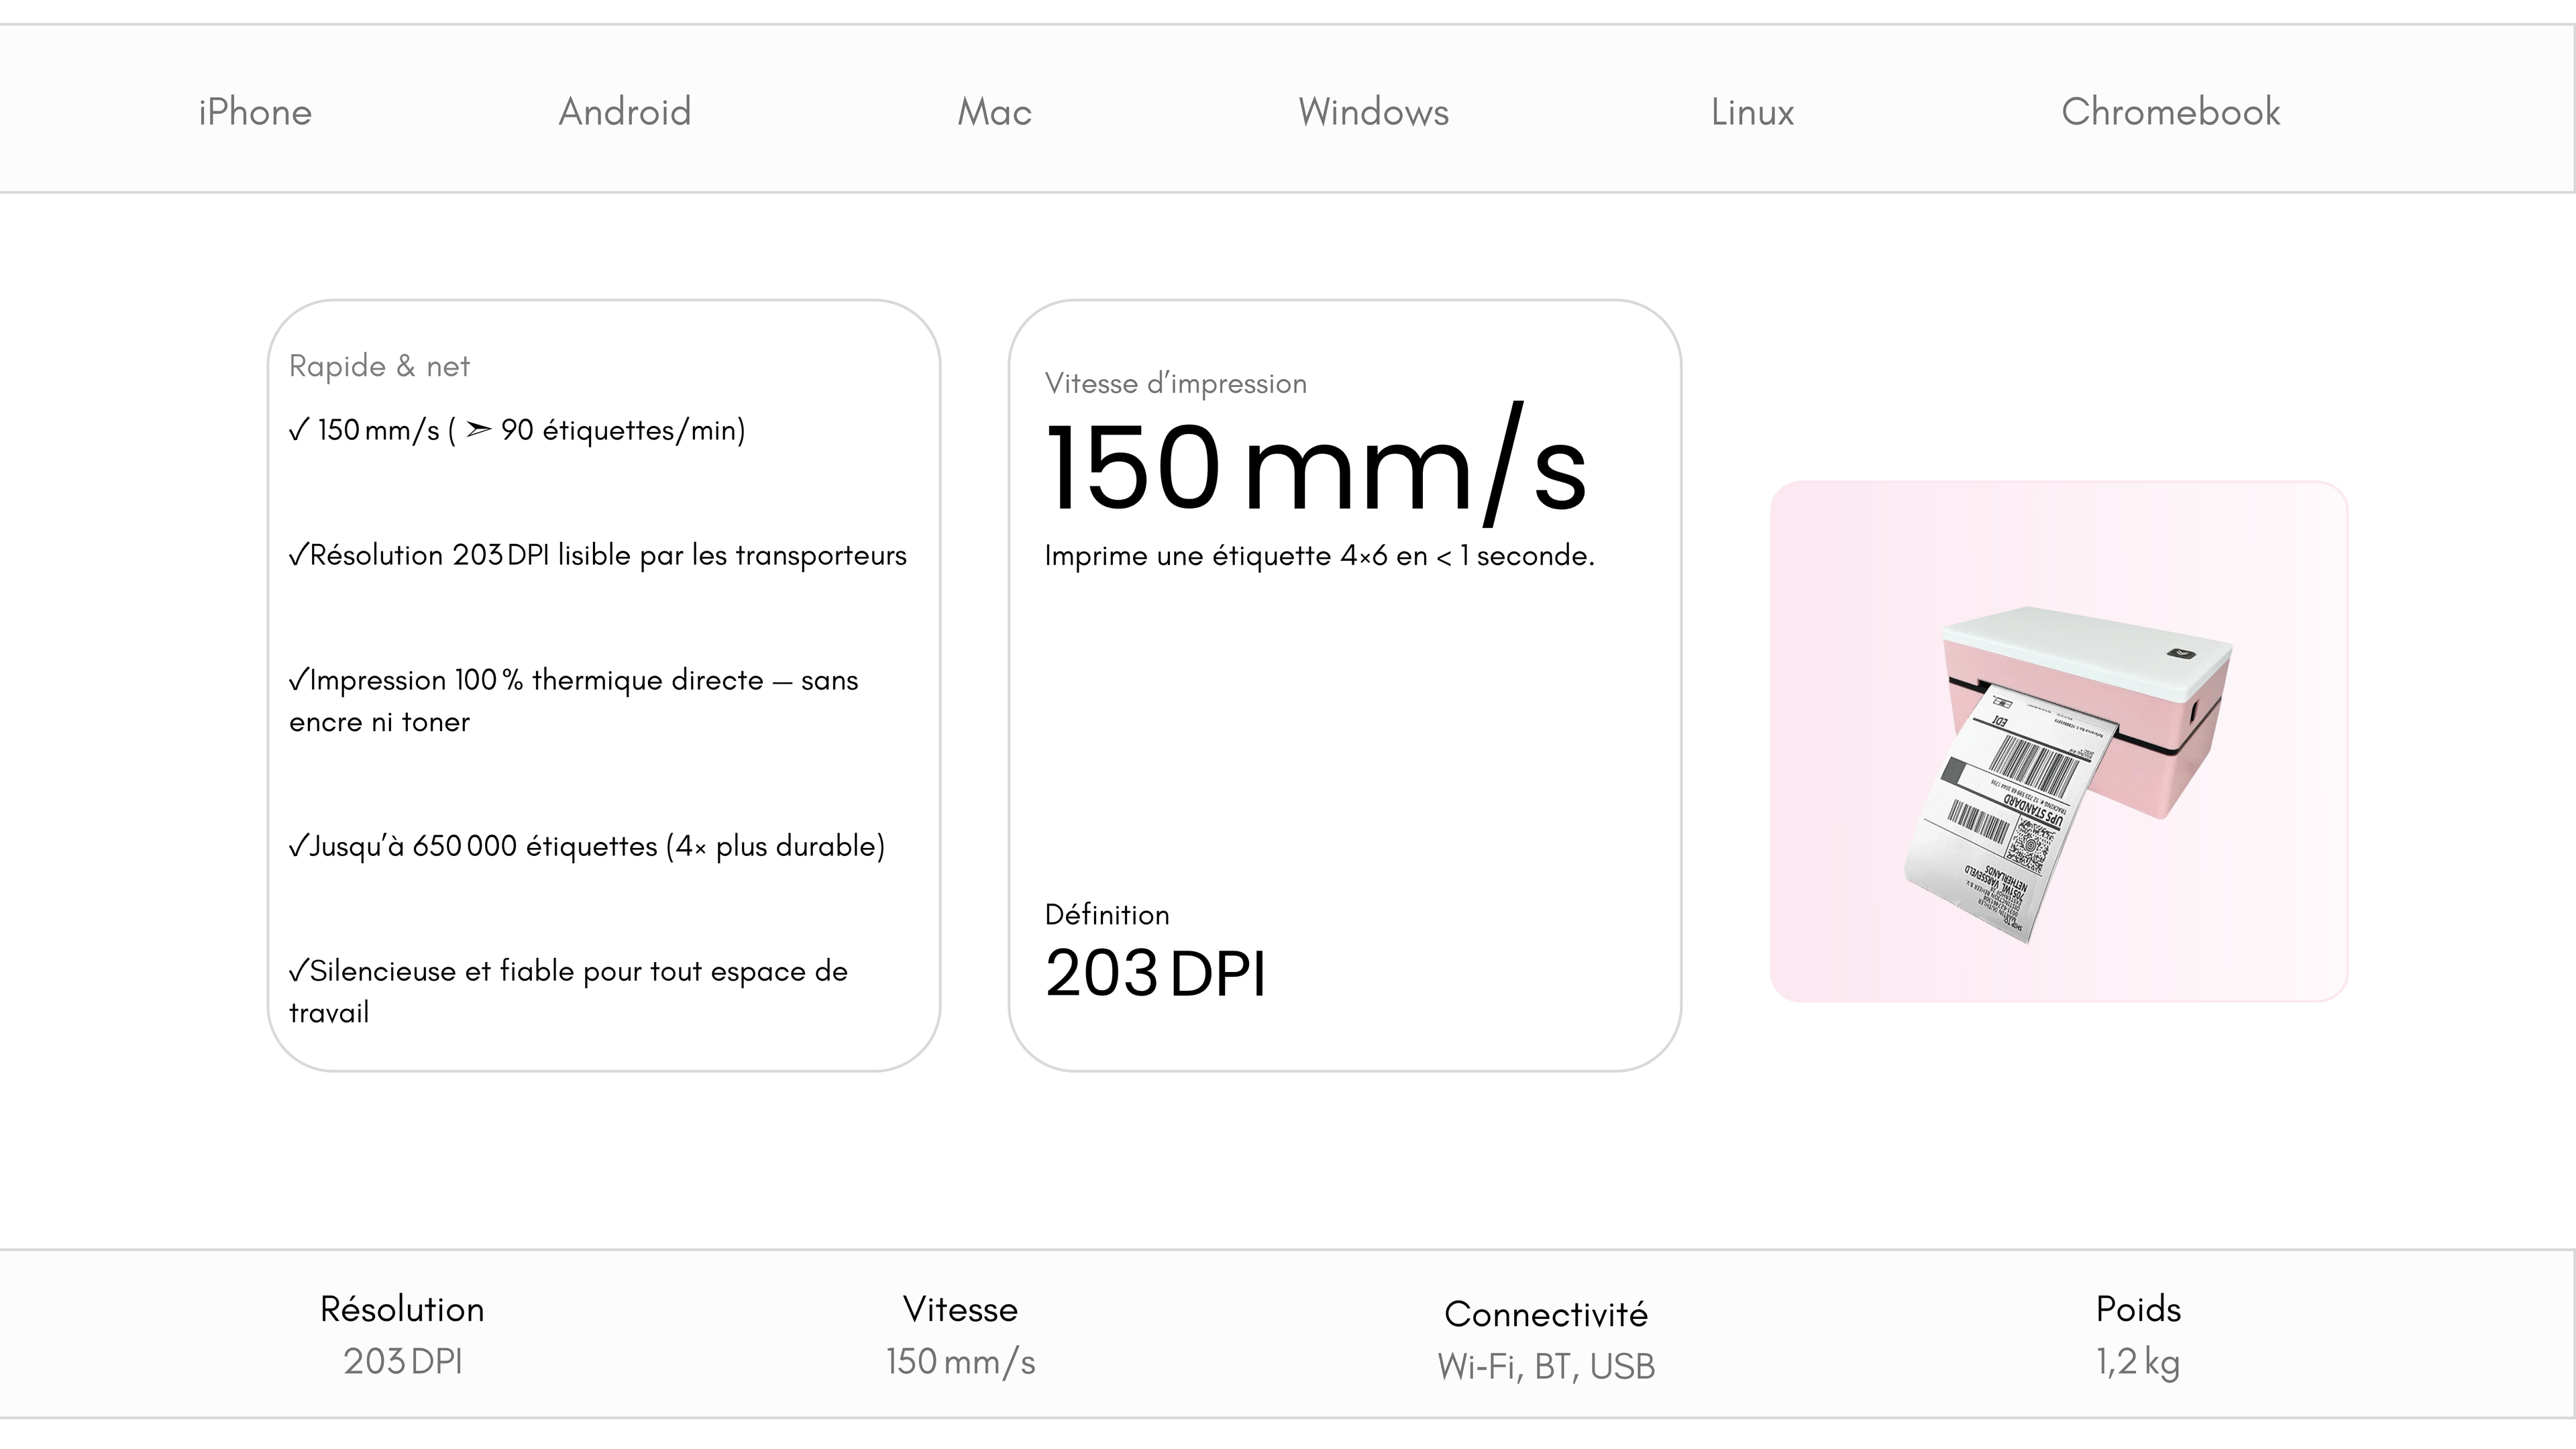This screenshot has width=2576, height=1449.
Task: Click checkmark beside 150 mm/s feature
Action: (x=298, y=430)
